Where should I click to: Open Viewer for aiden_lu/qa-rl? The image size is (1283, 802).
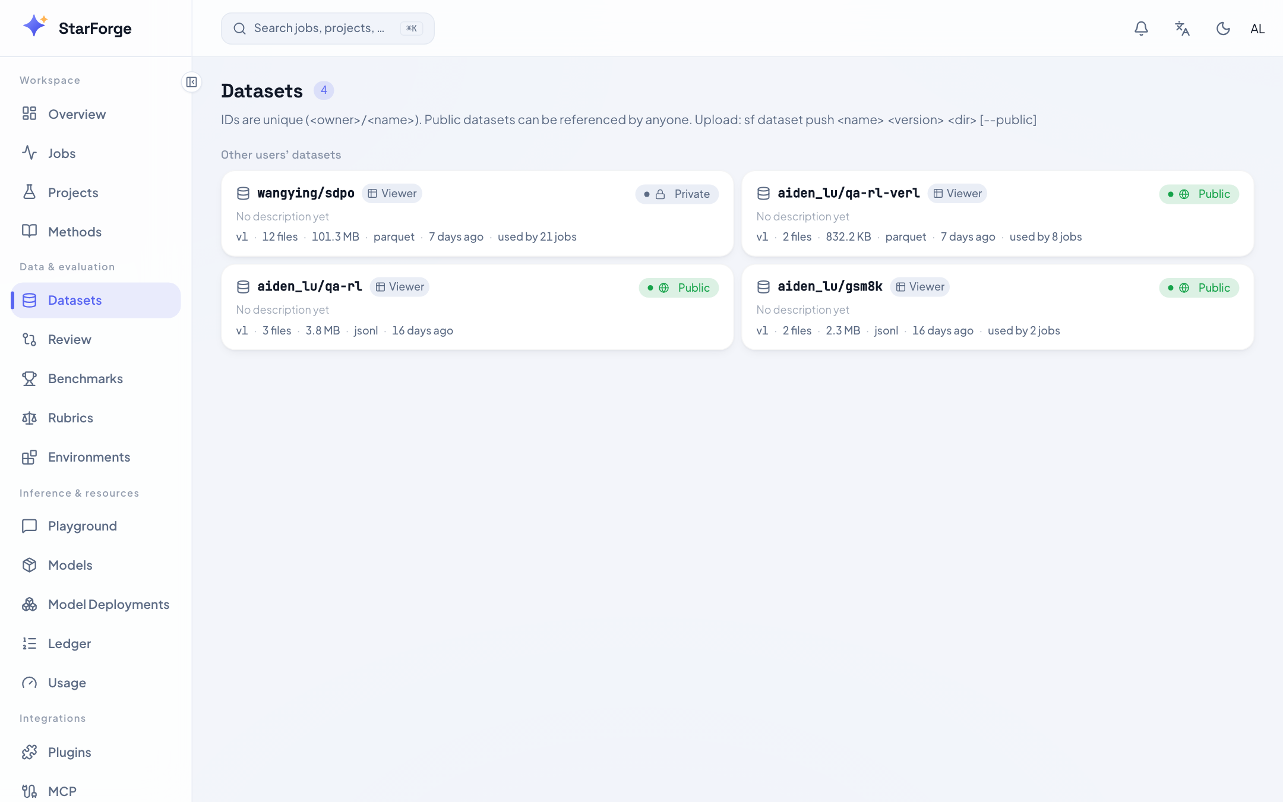tap(400, 287)
